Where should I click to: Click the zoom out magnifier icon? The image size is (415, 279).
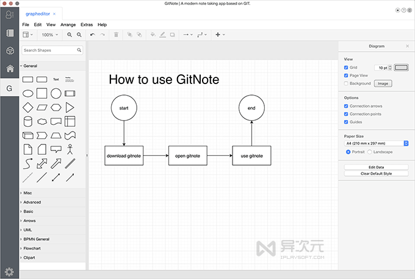click(x=79, y=35)
